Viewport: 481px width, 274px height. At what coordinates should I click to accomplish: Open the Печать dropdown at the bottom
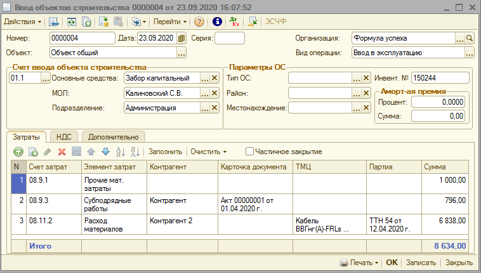point(359,263)
